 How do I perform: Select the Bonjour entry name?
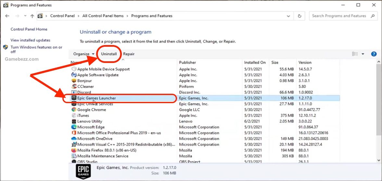[84, 81]
